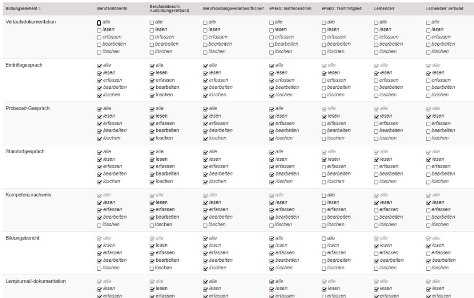Viewport: 474px width, 298px height.
Task: Check "löschen" for Kompetenznachweis under Berufsbildner/in
Action: click(x=99, y=225)
